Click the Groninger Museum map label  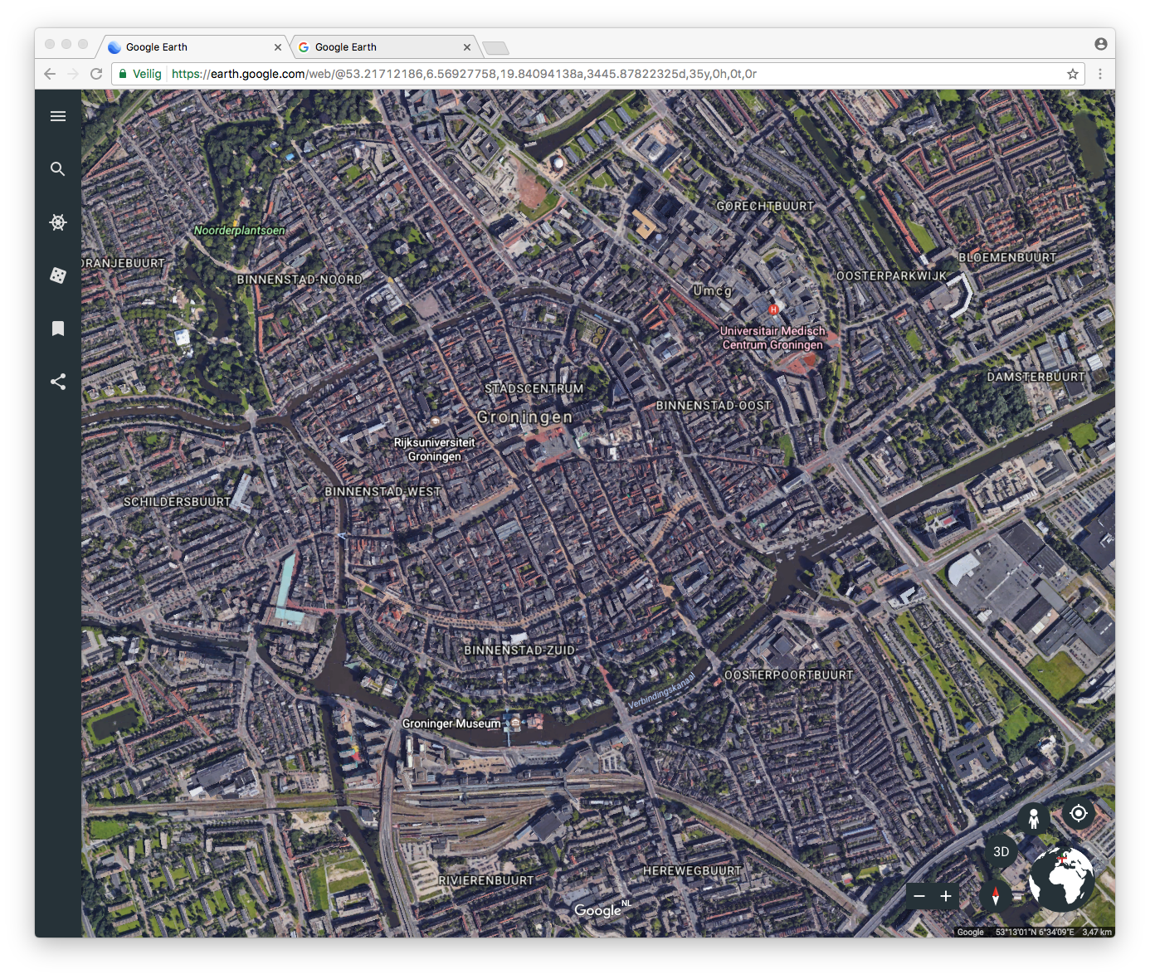[451, 723]
